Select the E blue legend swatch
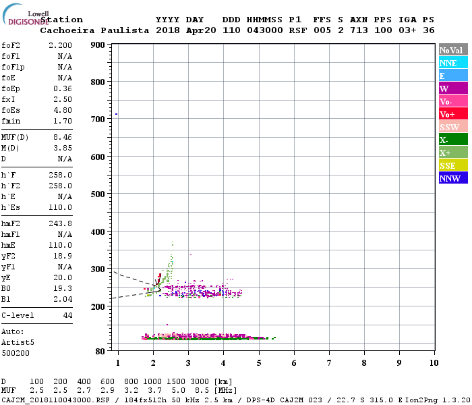472x405 pixels. 453,76
